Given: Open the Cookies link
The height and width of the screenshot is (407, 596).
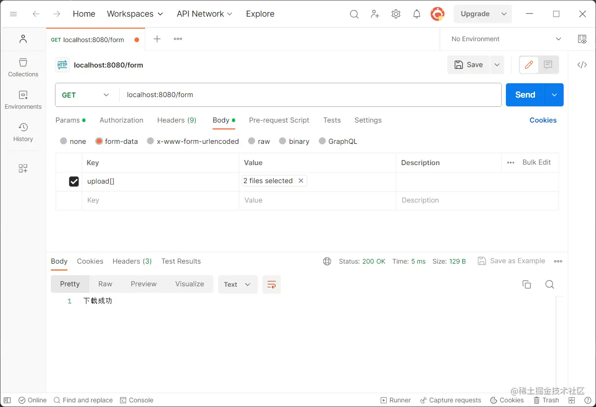Looking at the screenshot, I should 543,120.
